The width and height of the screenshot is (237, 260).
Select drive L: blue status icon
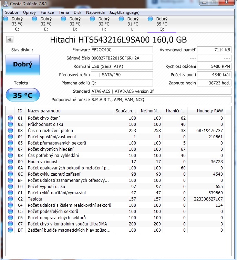click(x=121, y=19)
